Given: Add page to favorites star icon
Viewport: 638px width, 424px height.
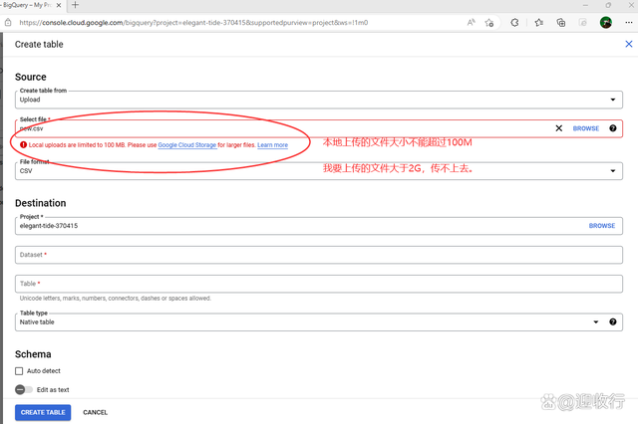Looking at the screenshot, I should [489, 23].
